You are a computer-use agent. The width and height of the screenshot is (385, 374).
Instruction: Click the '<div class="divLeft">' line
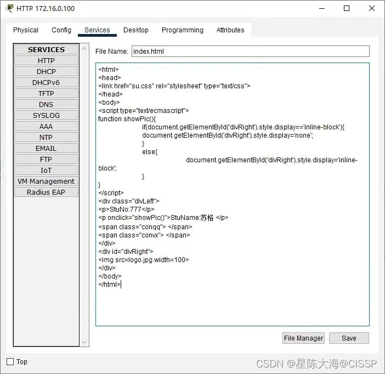129,201
